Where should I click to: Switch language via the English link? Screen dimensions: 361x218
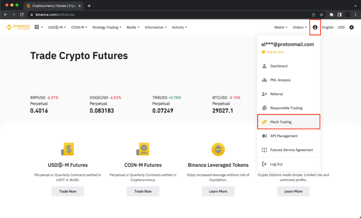click(328, 27)
